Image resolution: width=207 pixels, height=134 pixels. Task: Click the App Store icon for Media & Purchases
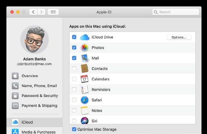tap(15, 131)
